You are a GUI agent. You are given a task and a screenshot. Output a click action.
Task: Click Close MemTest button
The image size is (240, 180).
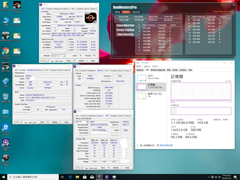pos(125,25)
